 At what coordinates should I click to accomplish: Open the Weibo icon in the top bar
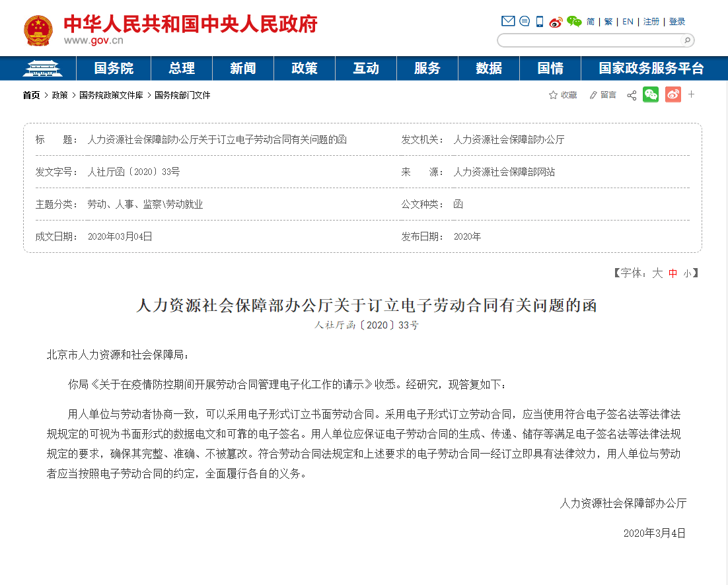pos(555,21)
